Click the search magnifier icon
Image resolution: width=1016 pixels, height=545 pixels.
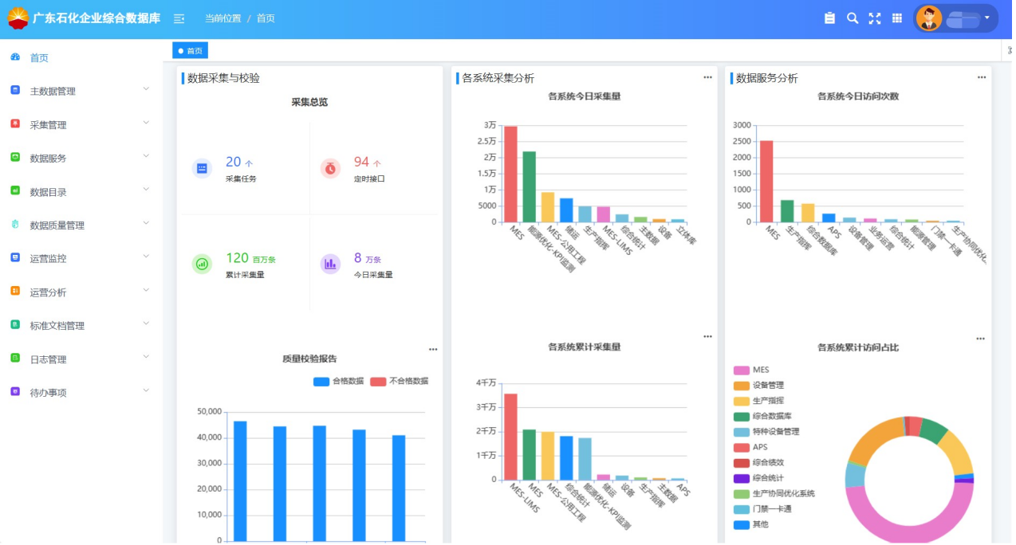tap(852, 18)
